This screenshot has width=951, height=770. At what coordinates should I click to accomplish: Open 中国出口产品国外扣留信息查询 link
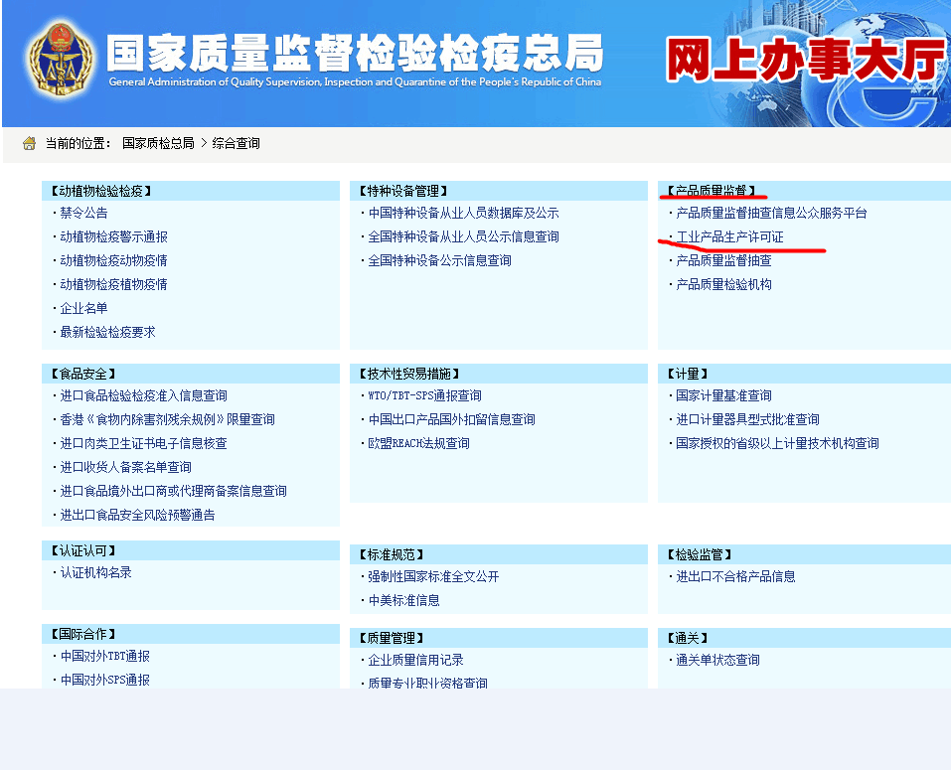coord(451,419)
